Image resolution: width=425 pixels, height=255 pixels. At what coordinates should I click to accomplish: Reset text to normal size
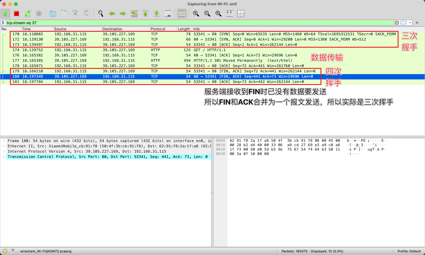218,14
